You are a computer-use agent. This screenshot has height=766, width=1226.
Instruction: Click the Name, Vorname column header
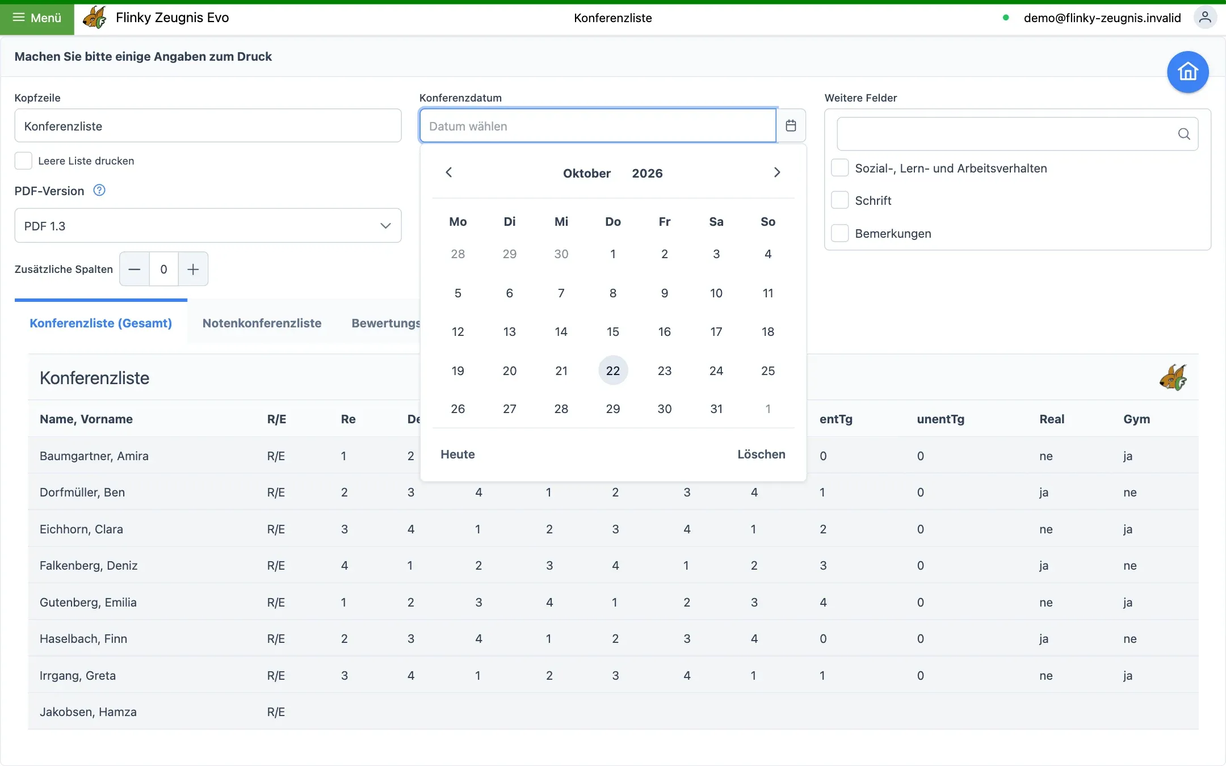coord(86,419)
